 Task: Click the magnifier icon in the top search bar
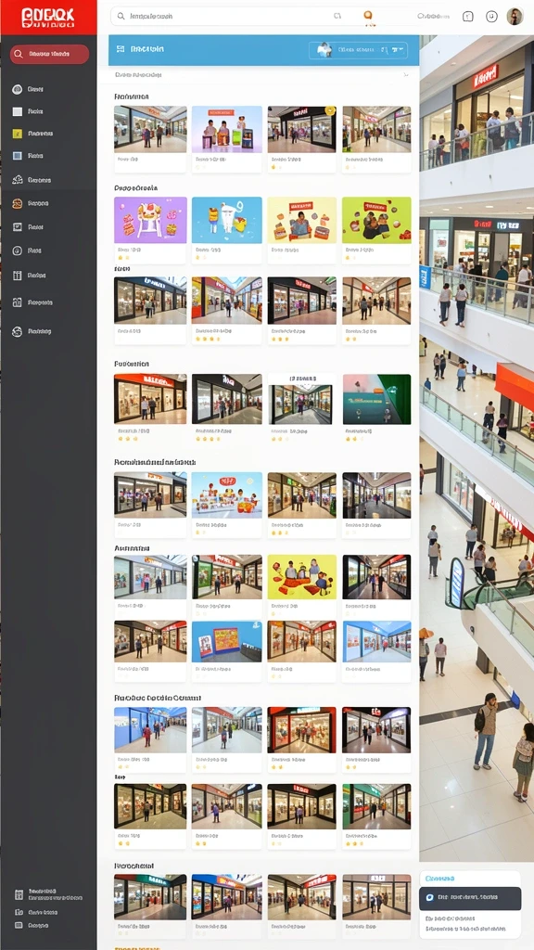tap(121, 17)
